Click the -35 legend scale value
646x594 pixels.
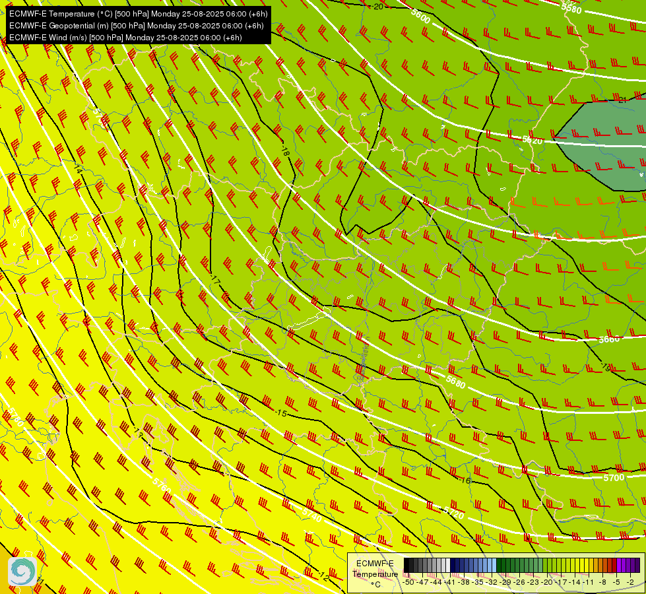479,582
